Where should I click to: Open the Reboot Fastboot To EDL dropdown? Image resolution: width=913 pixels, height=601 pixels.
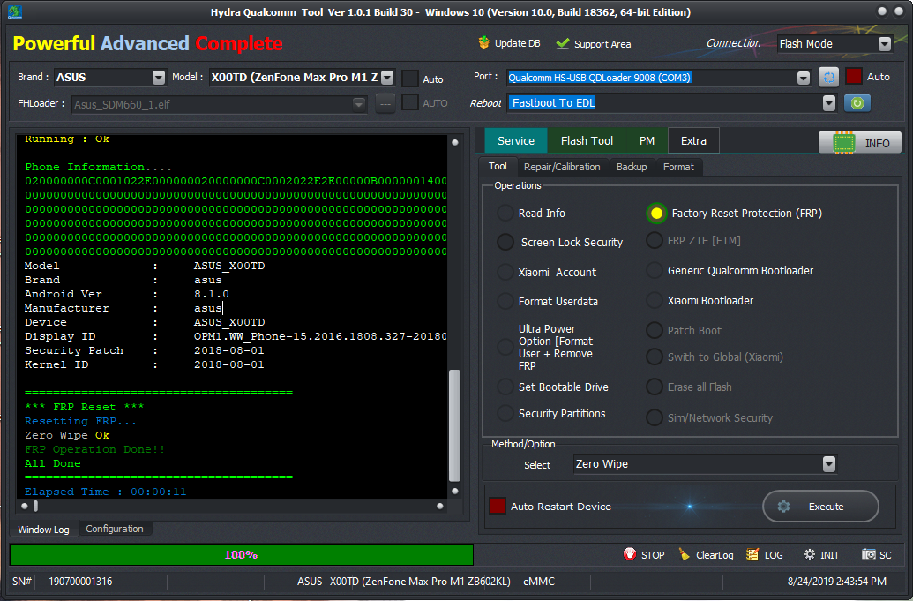tap(829, 103)
